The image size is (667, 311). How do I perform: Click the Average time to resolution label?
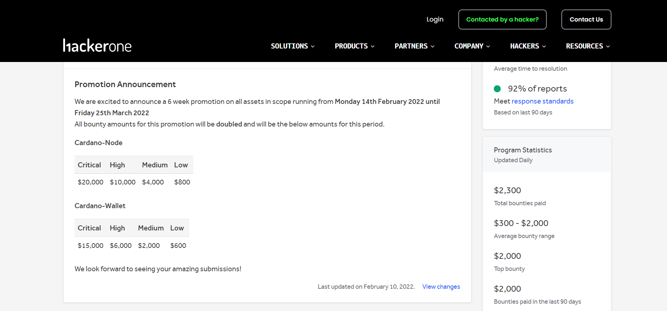pyautogui.click(x=530, y=69)
